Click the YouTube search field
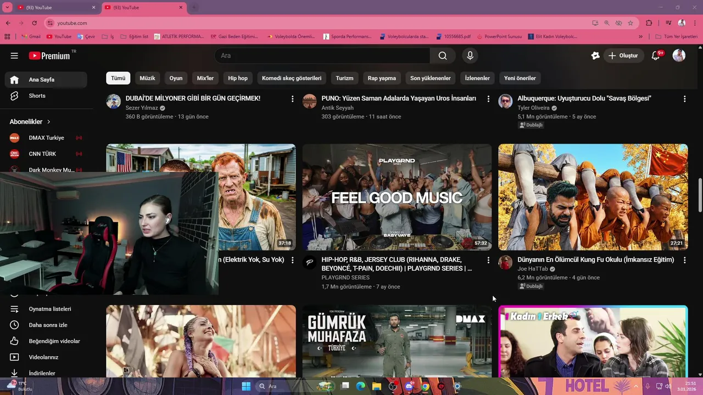The width and height of the screenshot is (703, 395). pos(322,55)
